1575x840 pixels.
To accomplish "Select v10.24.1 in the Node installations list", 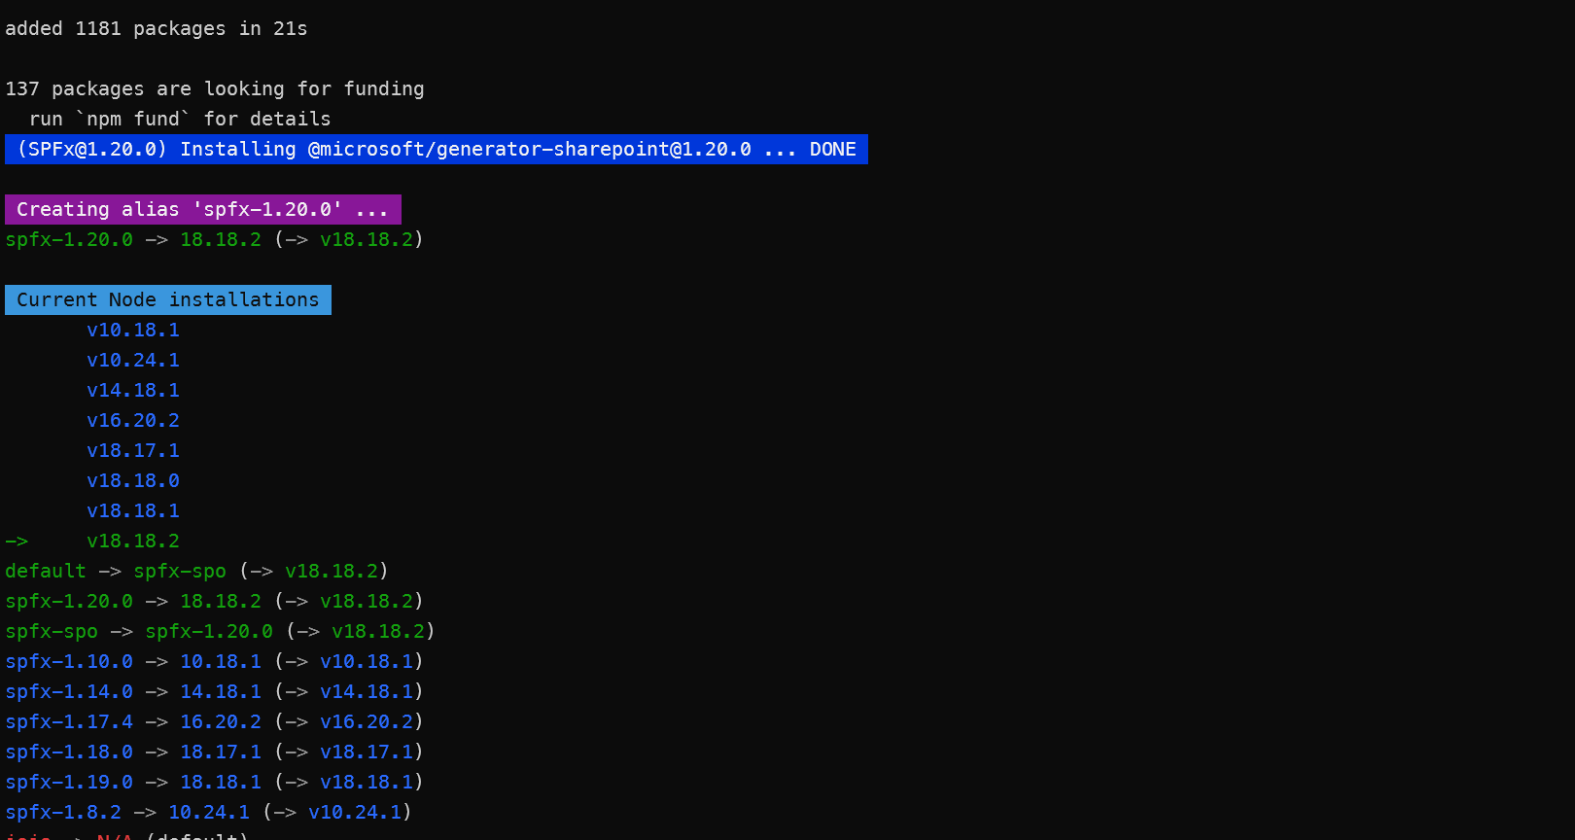I will 133,361.
